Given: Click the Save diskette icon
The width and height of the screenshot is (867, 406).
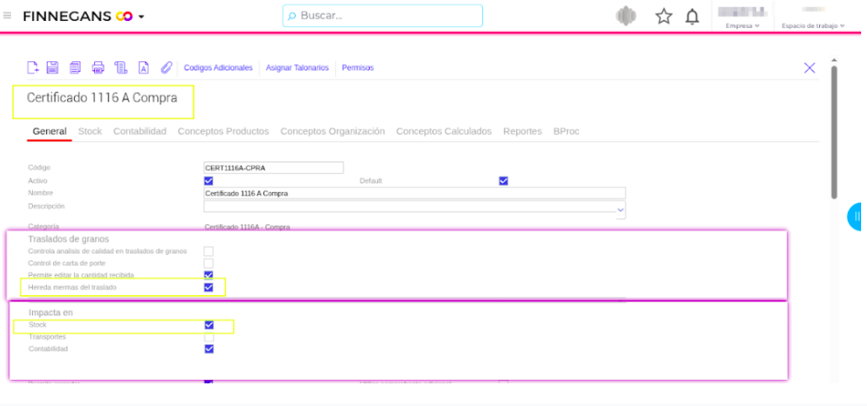Looking at the screenshot, I should click(x=52, y=67).
